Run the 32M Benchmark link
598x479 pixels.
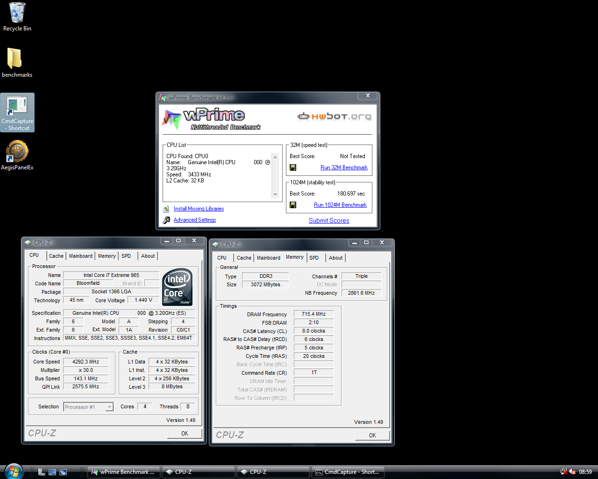pyautogui.click(x=344, y=167)
